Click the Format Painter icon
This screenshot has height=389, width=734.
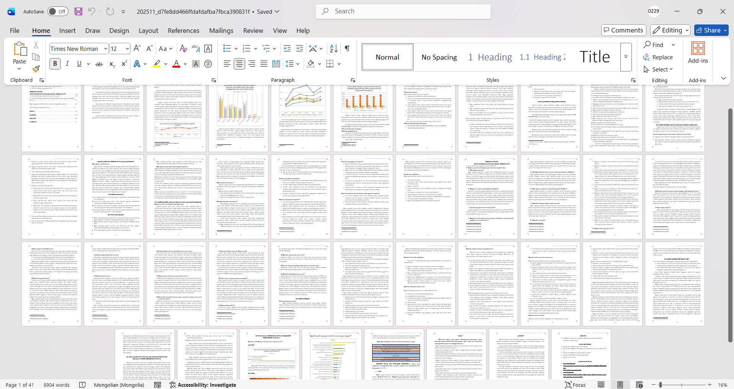[x=36, y=69]
